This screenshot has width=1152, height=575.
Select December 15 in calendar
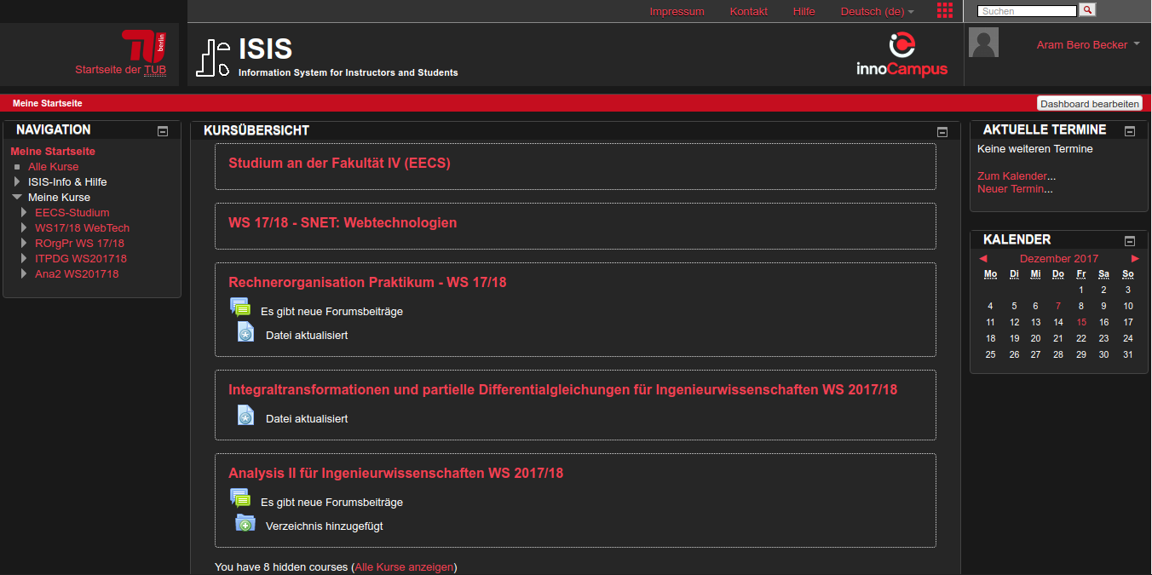coord(1081,322)
